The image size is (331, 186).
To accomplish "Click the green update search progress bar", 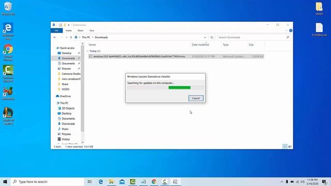I will pos(165,87).
